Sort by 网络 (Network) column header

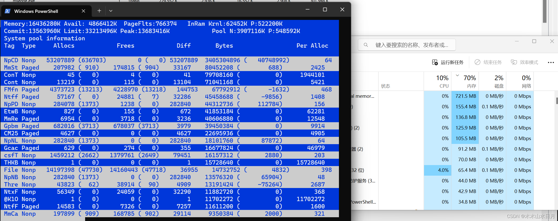pos(520,81)
